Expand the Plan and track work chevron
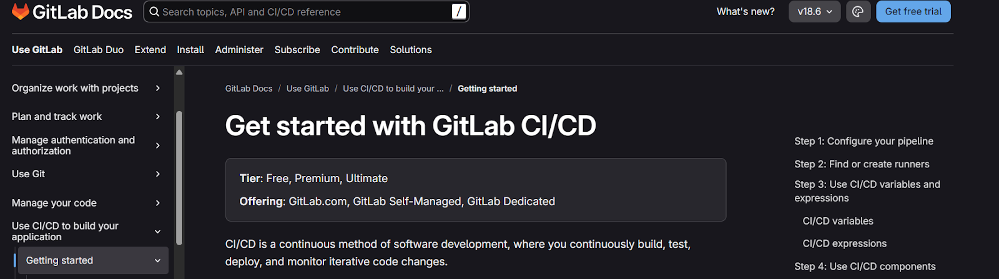 (157, 116)
